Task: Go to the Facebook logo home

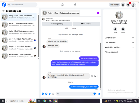Action: pos(4,5)
